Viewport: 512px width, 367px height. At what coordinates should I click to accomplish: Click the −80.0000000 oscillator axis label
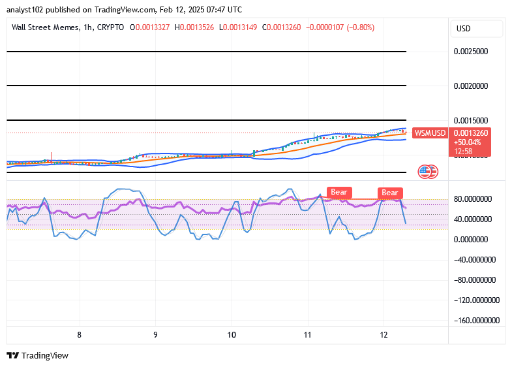click(x=475, y=280)
